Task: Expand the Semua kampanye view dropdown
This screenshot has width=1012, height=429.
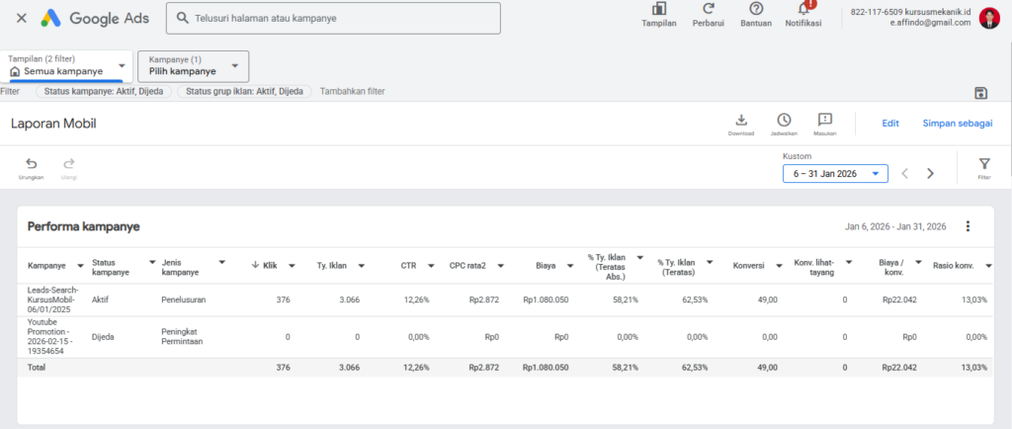Action: (67, 66)
